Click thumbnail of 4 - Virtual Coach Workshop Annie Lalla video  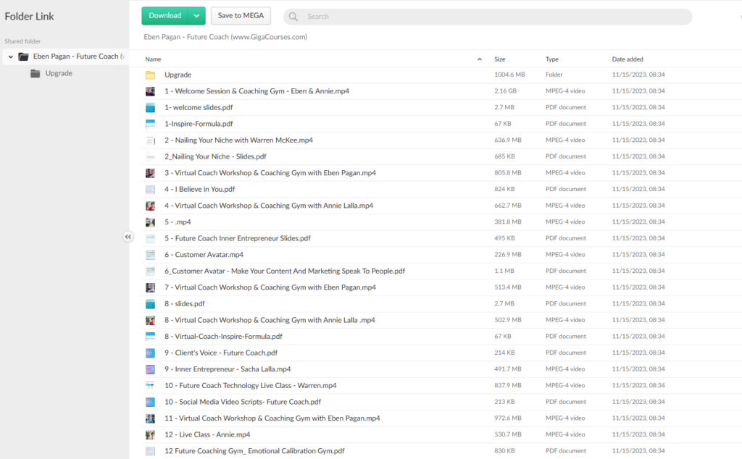click(x=150, y=206)
